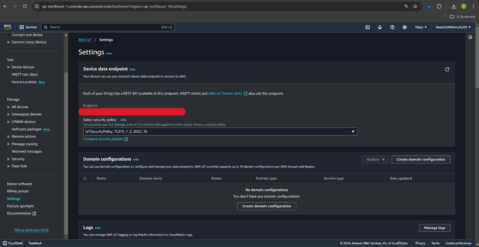Image resolution: width=479 pixels, height=247 pixels.
Task: Open the Tokyo region selector
Action: (x=421, y=27)
